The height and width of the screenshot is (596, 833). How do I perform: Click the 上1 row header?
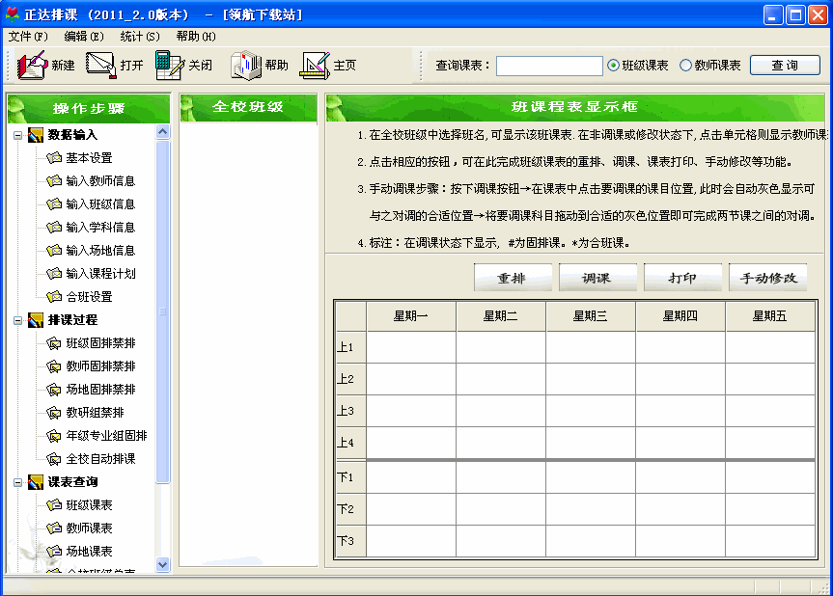click(351, 347)
